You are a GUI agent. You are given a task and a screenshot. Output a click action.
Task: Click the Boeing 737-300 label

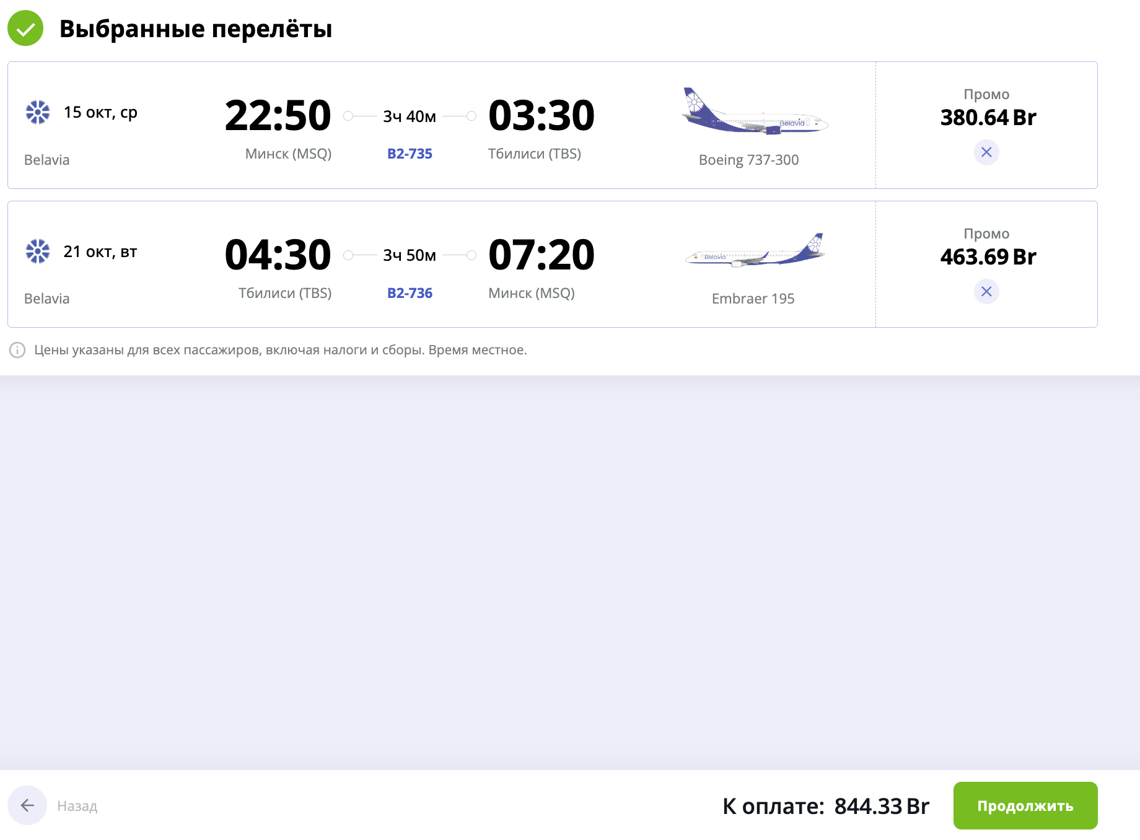tap(748, 160)
